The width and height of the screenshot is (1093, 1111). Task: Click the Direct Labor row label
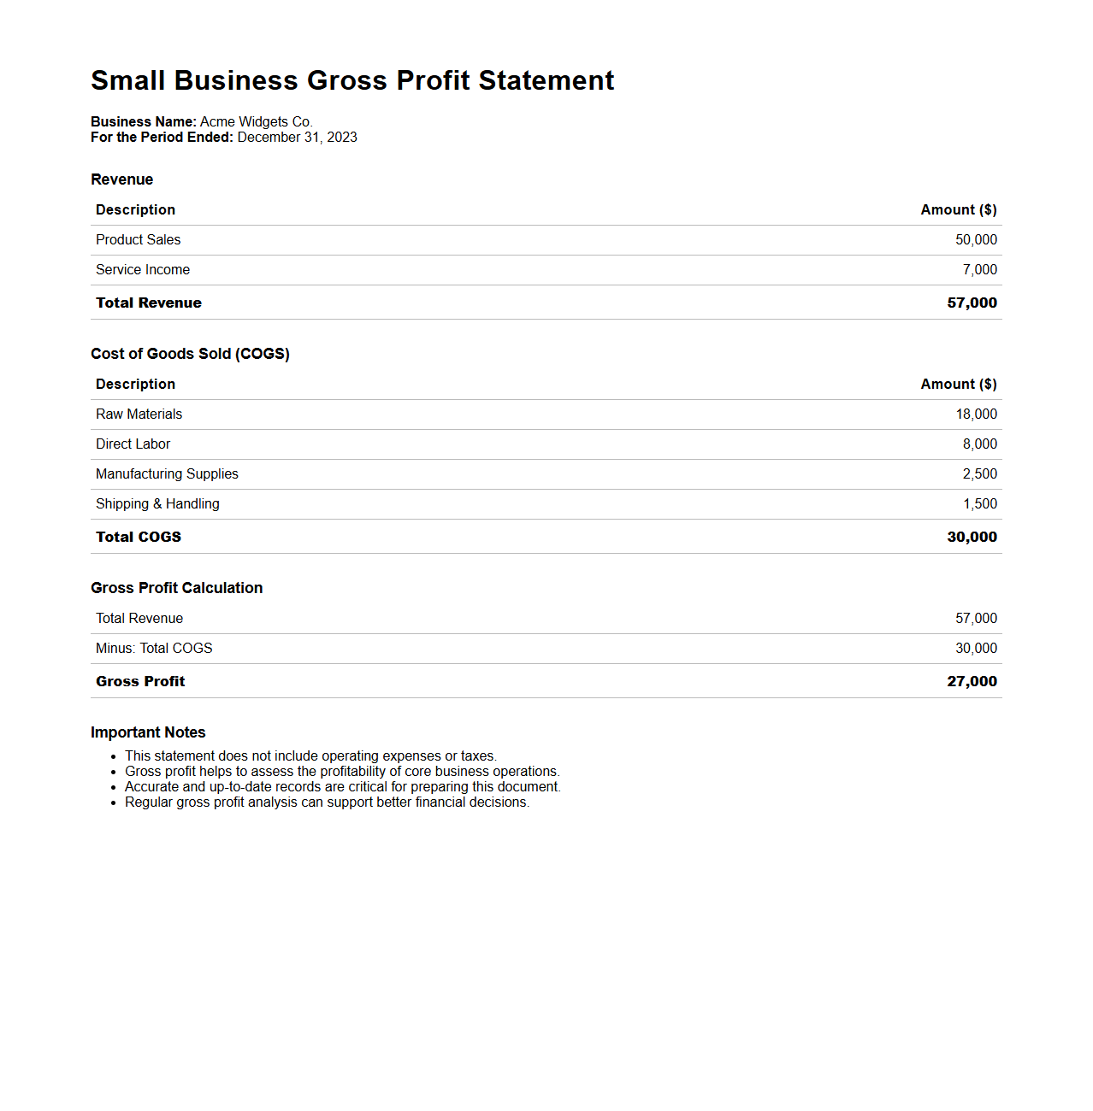(133, 444)
